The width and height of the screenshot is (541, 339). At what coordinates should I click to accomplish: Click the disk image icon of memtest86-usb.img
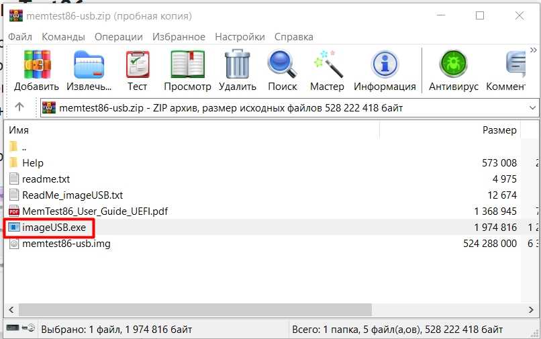[14, 244]
